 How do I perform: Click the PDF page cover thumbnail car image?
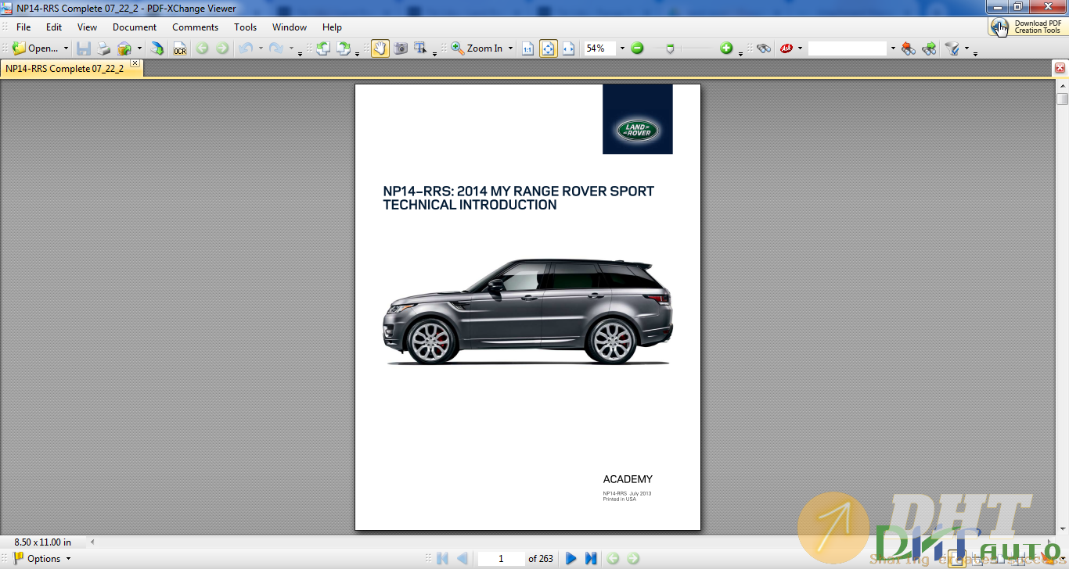(527, 311)
